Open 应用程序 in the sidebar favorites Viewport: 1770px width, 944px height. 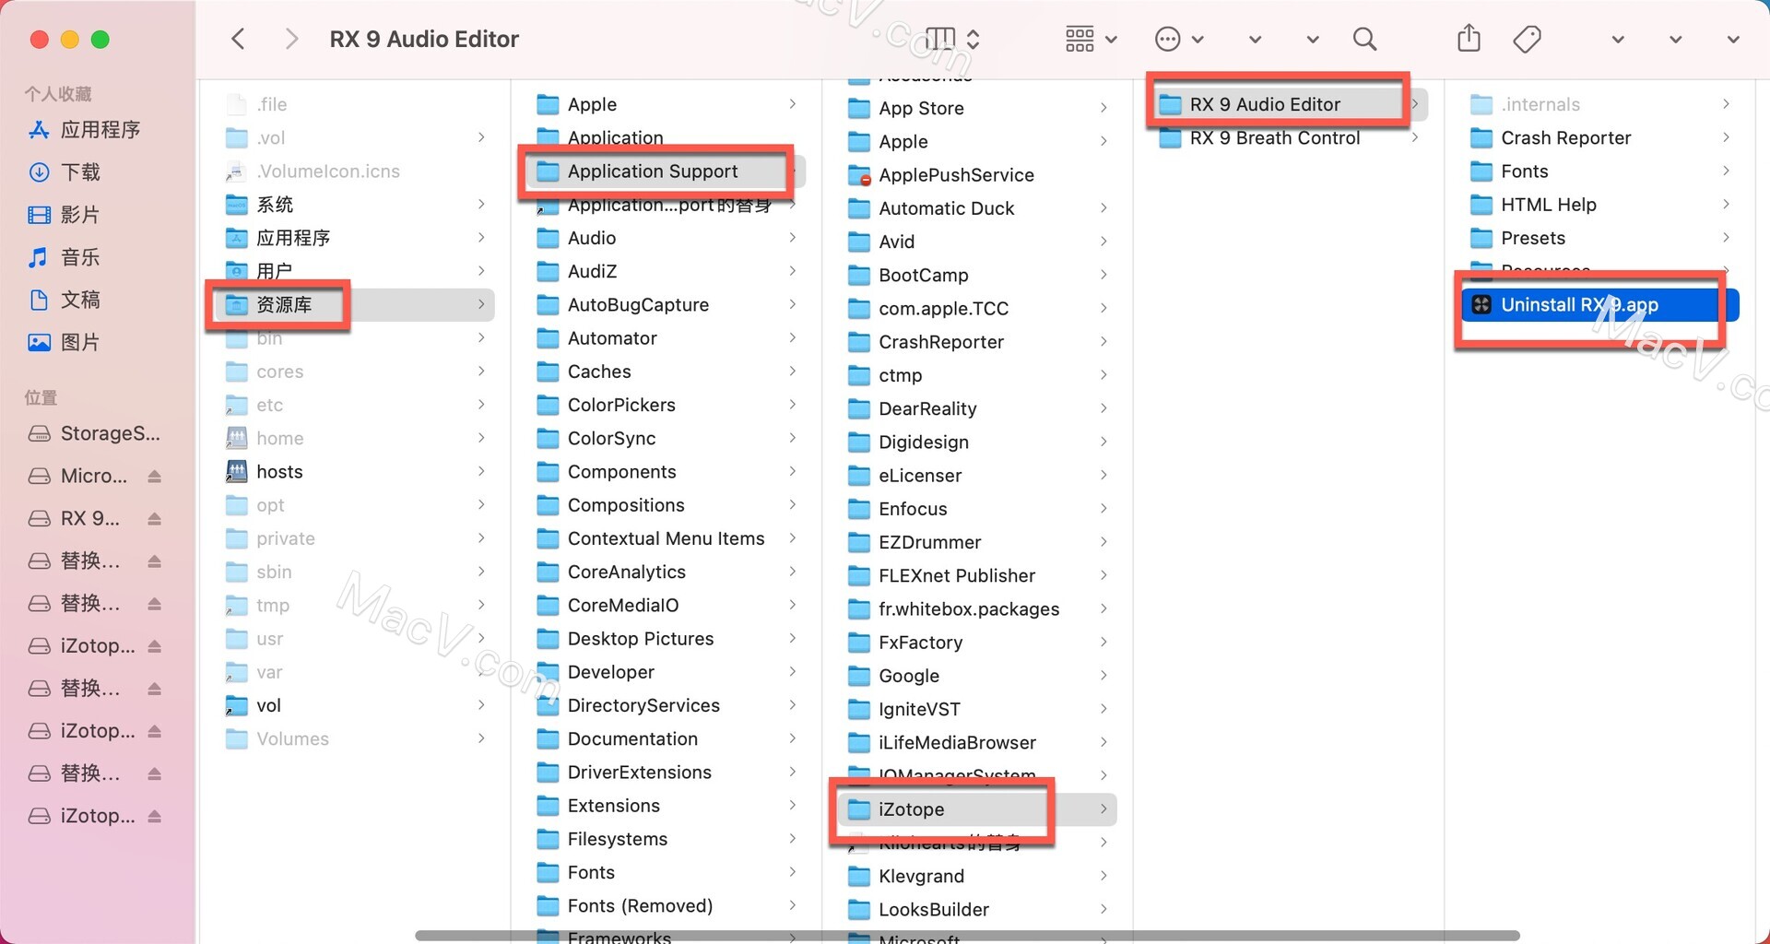(85, 130)
